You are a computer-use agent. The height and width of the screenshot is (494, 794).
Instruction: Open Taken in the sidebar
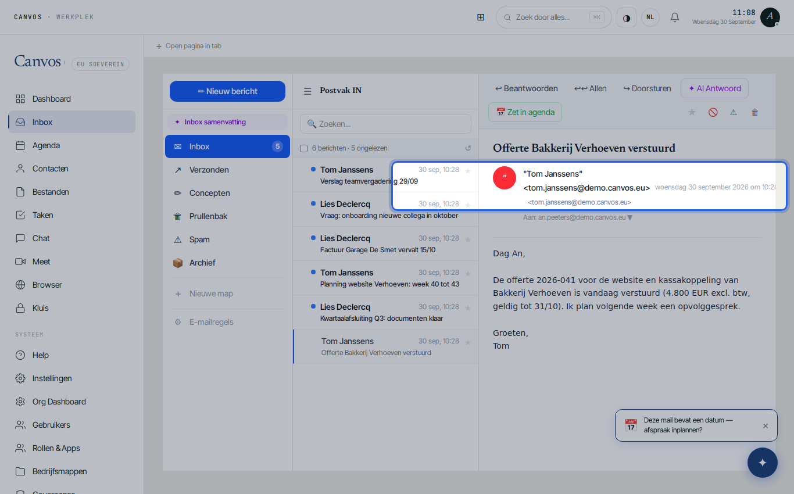(x=71, y=215)
